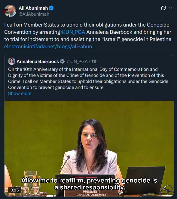Image resolution: width=177 pixels, height=199 pixels.
Task: Open the quoted tweet's body text
Action: [x=88, y=78]
